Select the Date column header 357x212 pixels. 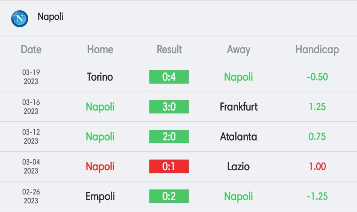[31, 50]
